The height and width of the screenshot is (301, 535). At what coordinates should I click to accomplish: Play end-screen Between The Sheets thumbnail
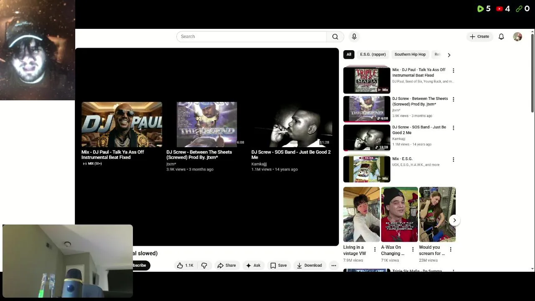pos(206,125)
